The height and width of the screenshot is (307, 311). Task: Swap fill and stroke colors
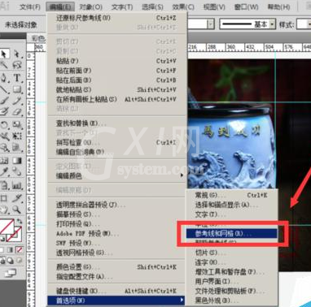click(x=19, y=222)
